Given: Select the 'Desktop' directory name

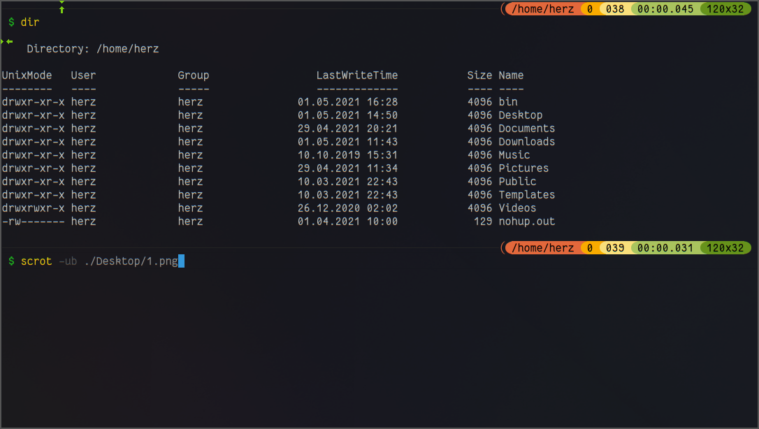Looking at the screenshot, I should [521, 115].
